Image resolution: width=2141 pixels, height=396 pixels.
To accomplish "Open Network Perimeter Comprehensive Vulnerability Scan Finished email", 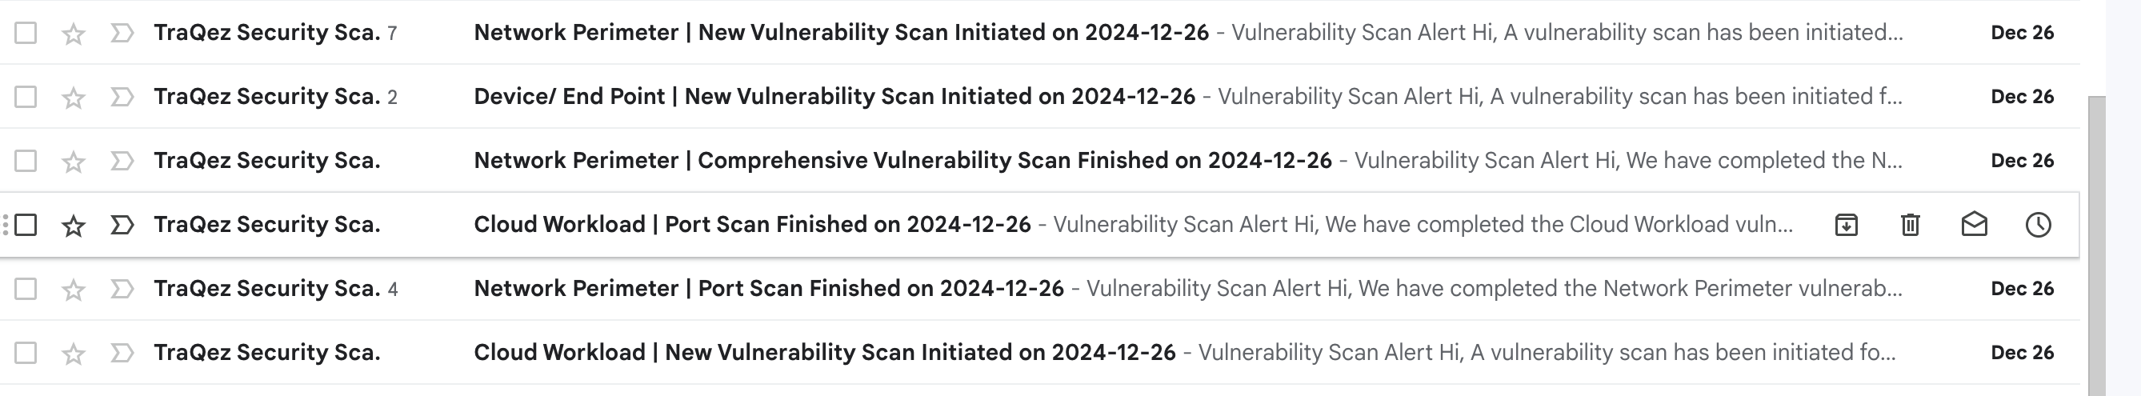I will click(x=902, y=161).
